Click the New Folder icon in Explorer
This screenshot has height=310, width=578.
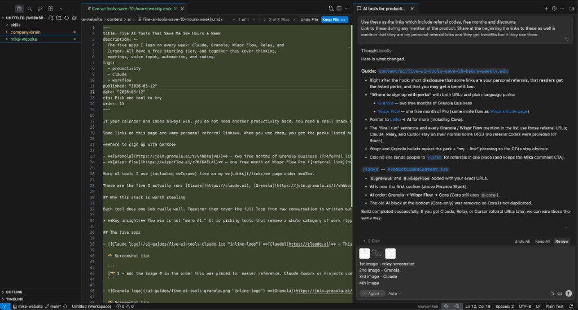[59, 18]
